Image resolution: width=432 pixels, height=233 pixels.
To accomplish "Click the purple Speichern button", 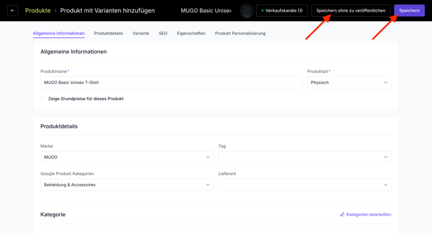I will click(x=409, y=10).
